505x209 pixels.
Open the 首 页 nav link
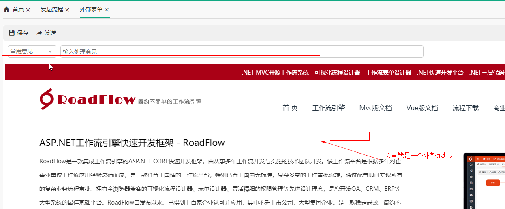[290, 108]
